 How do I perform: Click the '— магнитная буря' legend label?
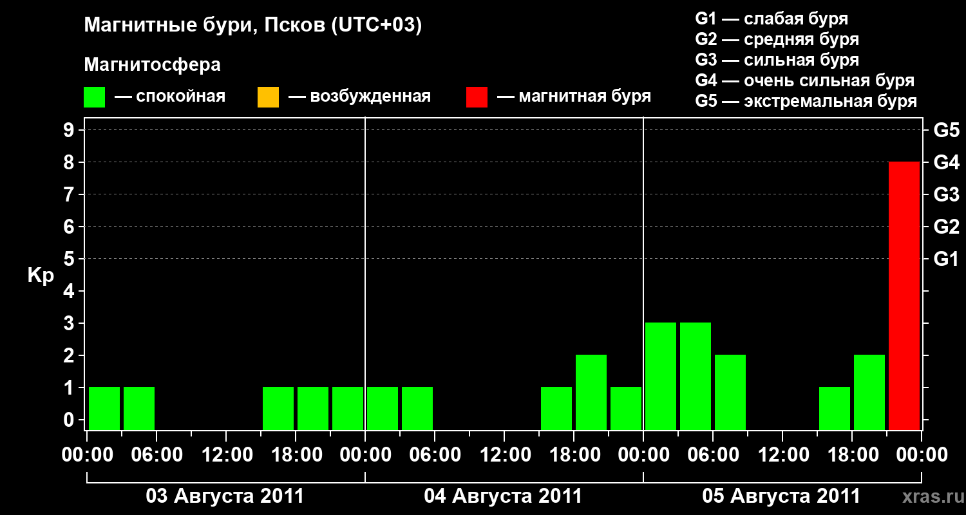click(x=574, y=97)
